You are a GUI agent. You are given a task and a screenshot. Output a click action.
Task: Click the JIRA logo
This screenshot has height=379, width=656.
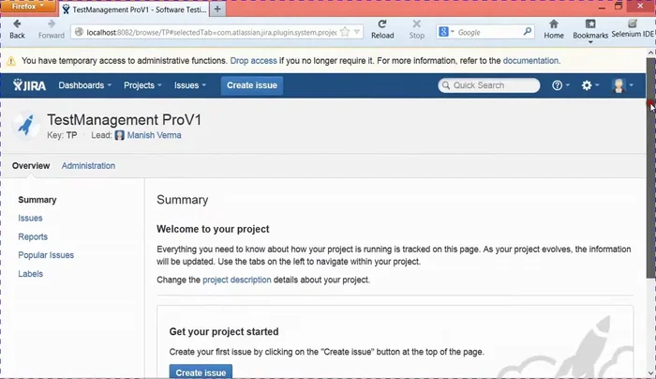(29, 85)
